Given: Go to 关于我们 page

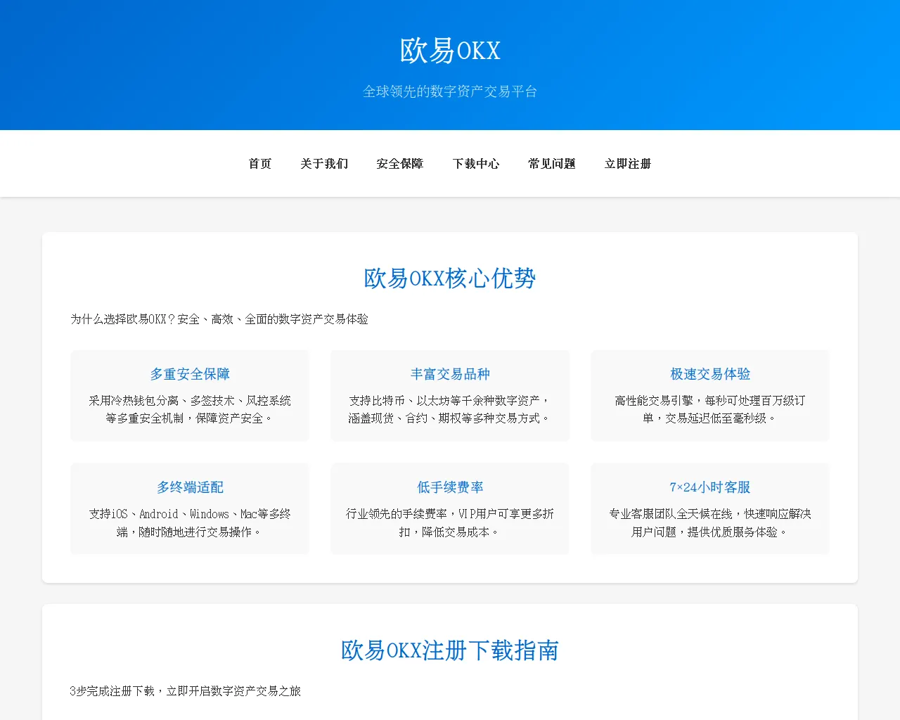Looking at the screenshot, I should pos(324,164).
